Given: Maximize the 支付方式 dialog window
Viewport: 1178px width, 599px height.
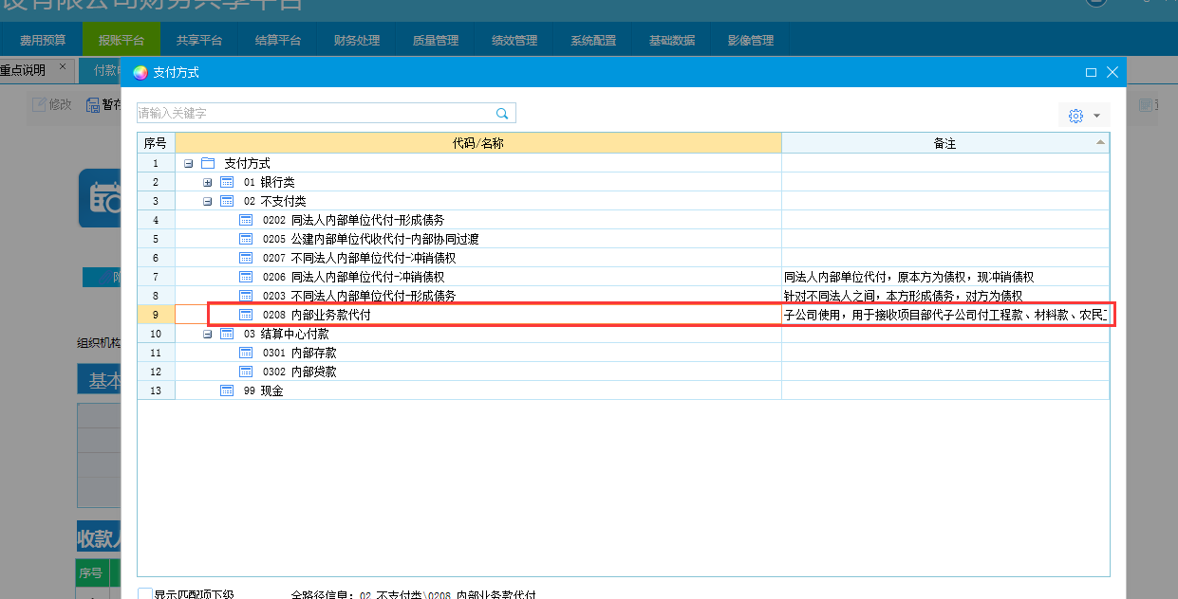Looking at the screenshot, I should [1091, 72].
